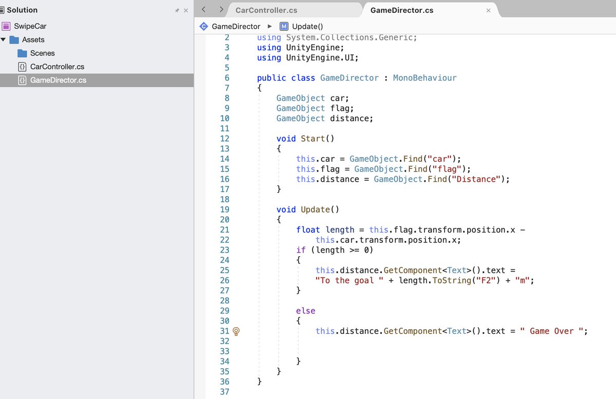Screen dimensions: 616x399
Task: Click 'MonoBehaviour' in the class declaration
Action: [425, 78]
